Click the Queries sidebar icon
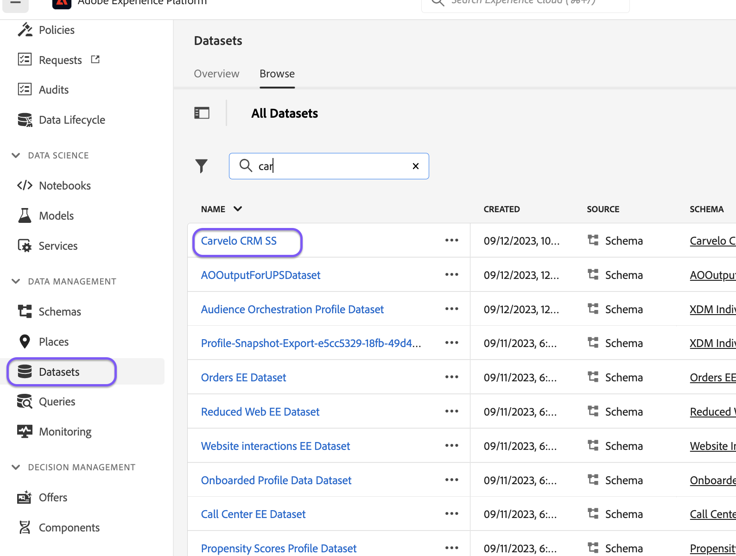 click(25, 401)
